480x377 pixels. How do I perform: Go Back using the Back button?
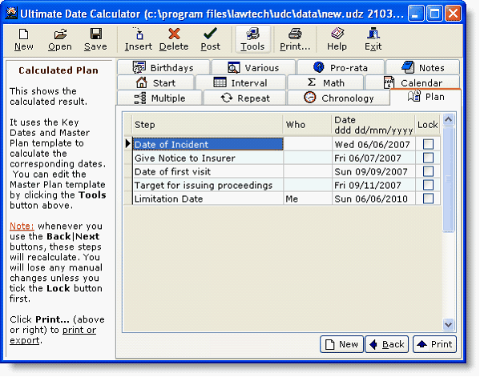click(387, 344)
